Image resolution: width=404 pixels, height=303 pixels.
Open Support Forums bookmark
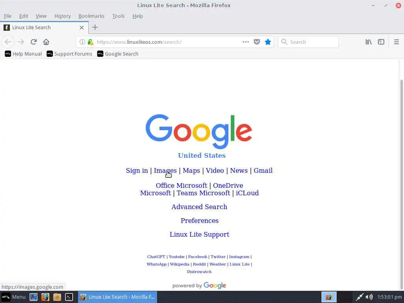(x=69, y=54)
